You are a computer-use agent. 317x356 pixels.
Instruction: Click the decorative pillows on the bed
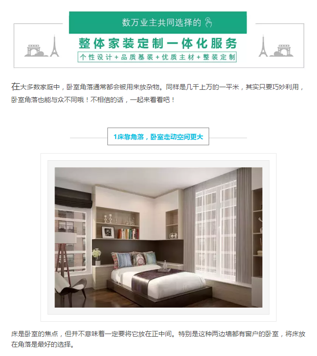click(x=134, y=259)
